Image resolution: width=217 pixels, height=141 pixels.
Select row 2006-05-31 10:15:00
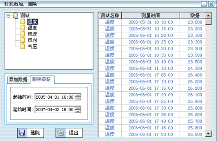(x=152, y=29)
